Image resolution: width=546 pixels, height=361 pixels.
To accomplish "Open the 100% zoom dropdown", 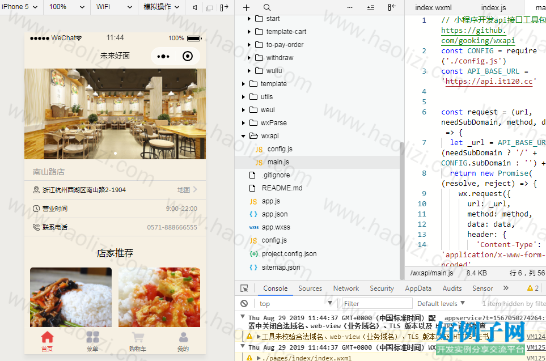I will click(x=66, y=7).
